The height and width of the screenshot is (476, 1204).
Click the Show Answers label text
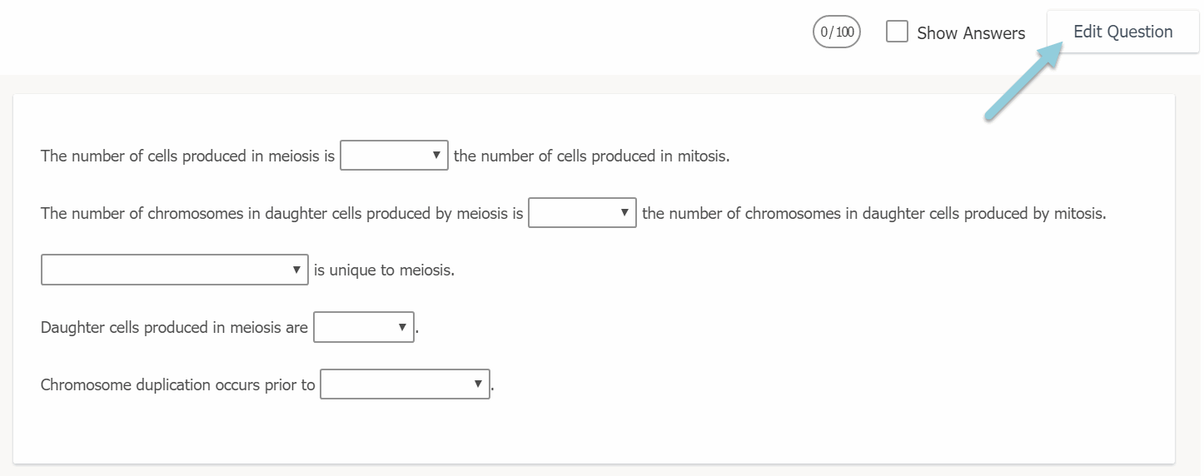coord(971,33)
